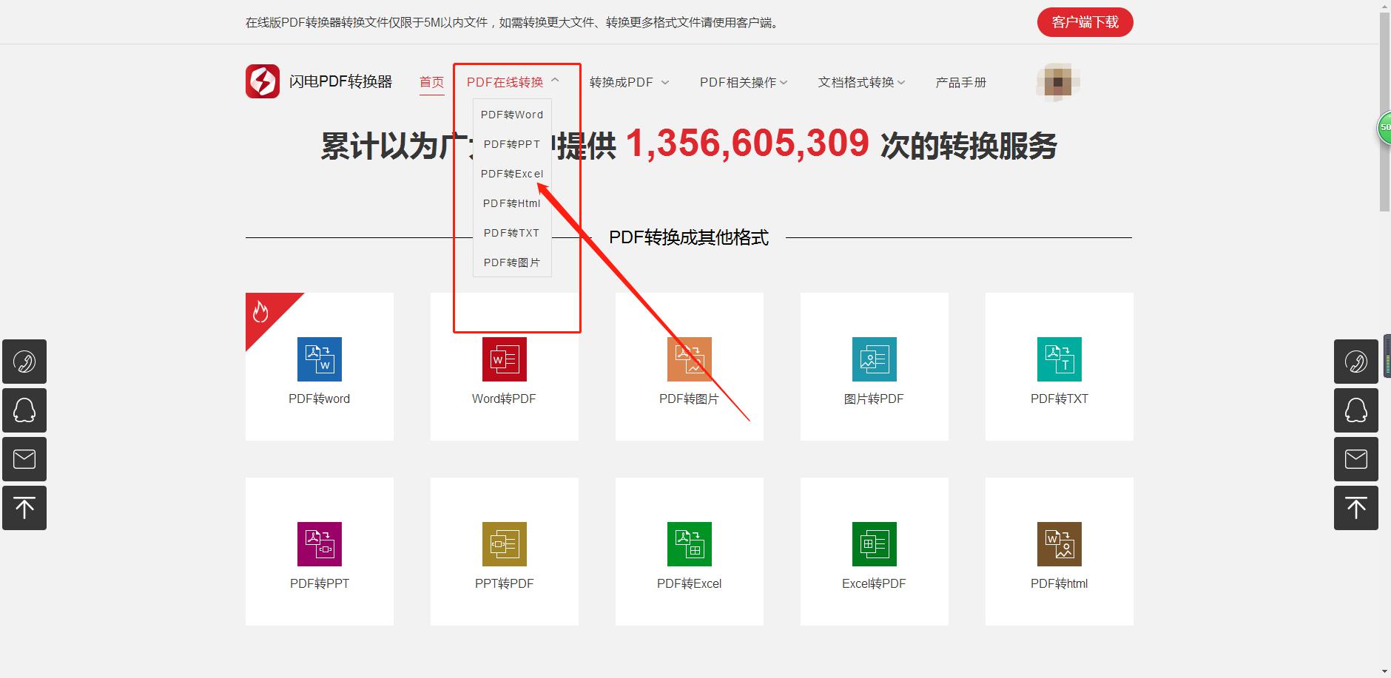Viewport: 1391px width, 678px height.
Task: Select PDF转Html in the dropdown menu
Action: coord(512,203)
